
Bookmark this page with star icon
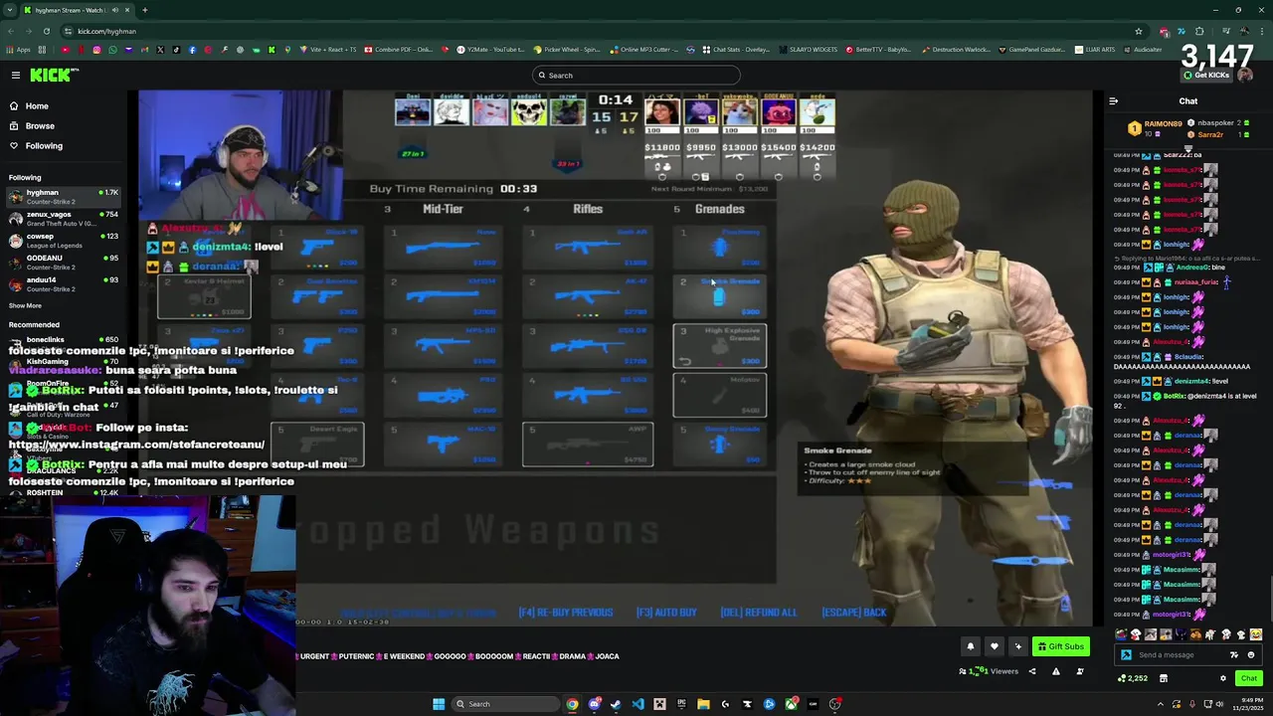click(x=1138, y=31)
